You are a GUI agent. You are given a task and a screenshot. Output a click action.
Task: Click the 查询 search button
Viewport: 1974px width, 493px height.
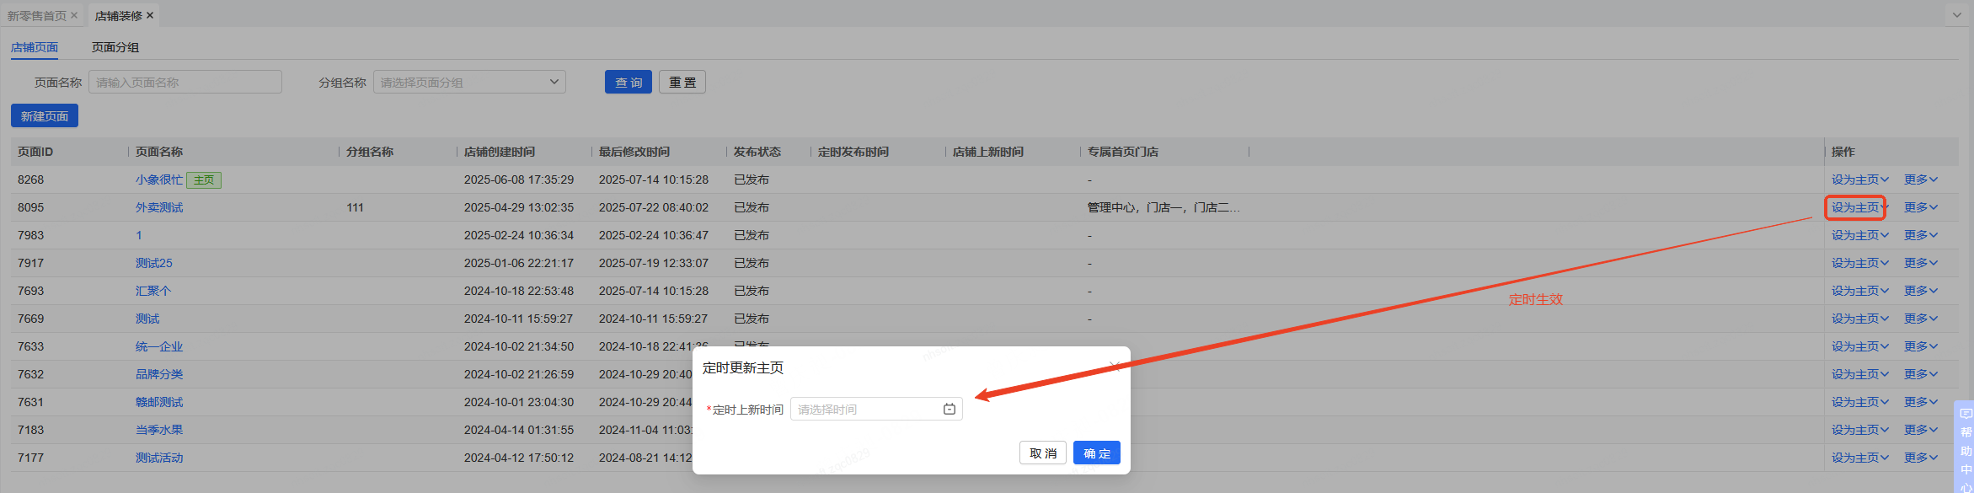tap(629, 83)
